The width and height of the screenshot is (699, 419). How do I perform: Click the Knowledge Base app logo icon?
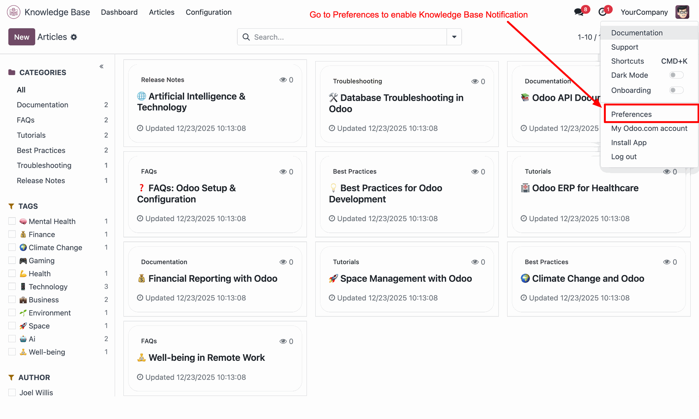pos(13,12)
